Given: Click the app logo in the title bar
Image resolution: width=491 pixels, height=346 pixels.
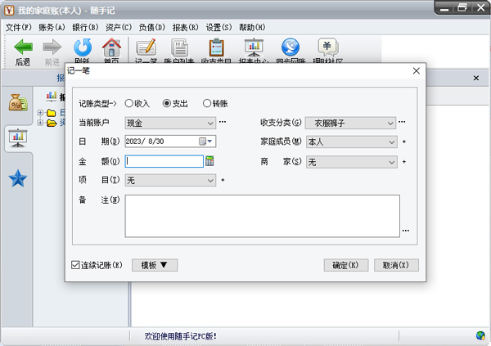Looking at the screenshot, I should tap(9, 10).
